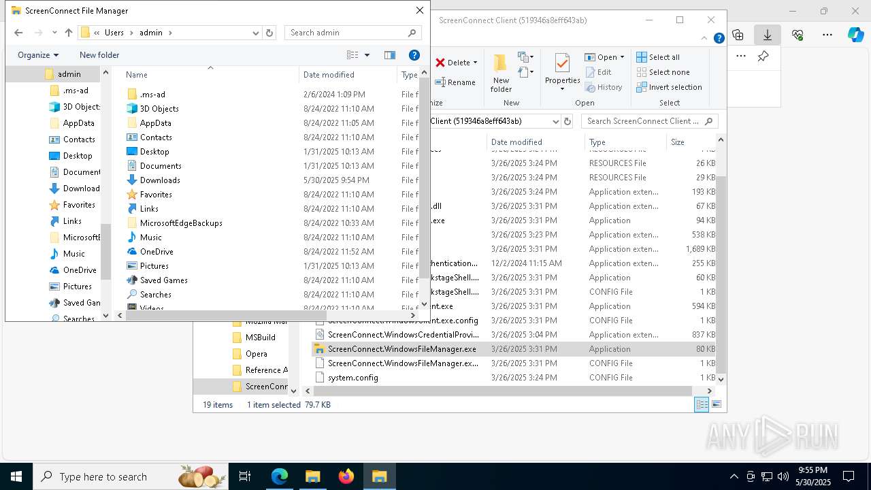
Task: Select AppData folder in file list
Action: pos(155,123)
